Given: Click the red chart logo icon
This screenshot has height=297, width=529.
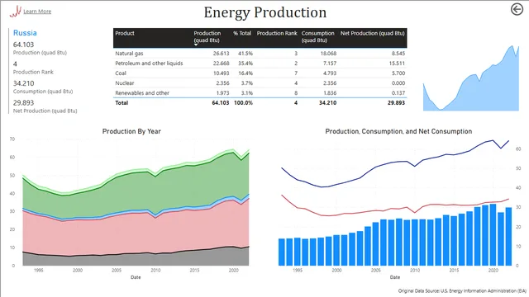Looking at the screenshot, I should (x=15, y=12).
